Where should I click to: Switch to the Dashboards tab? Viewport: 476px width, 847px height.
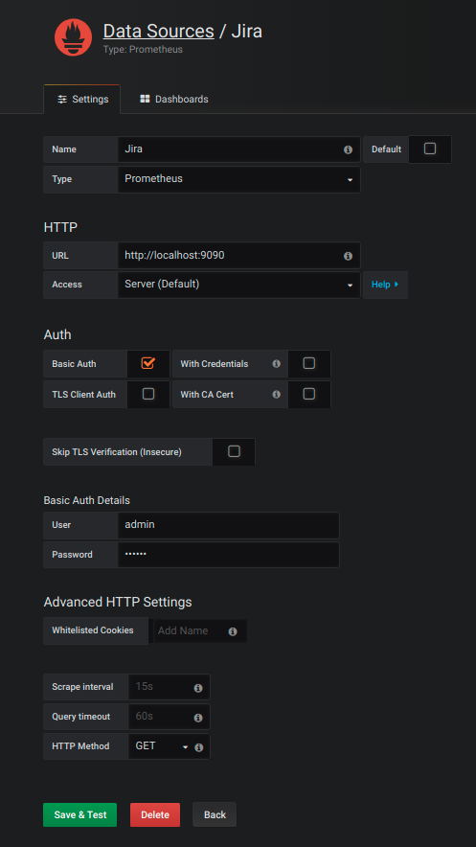pos(173,100)
